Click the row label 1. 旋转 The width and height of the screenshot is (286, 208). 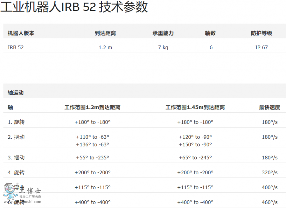16,122
